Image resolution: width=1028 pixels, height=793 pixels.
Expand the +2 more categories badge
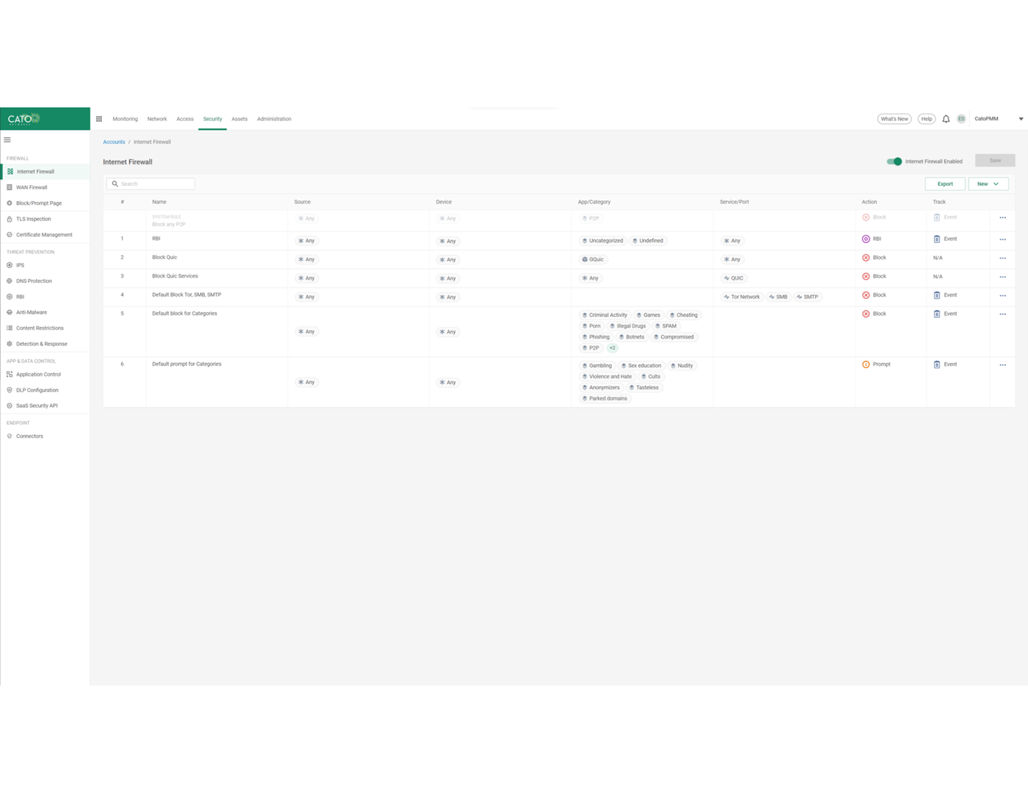[612, 348]
